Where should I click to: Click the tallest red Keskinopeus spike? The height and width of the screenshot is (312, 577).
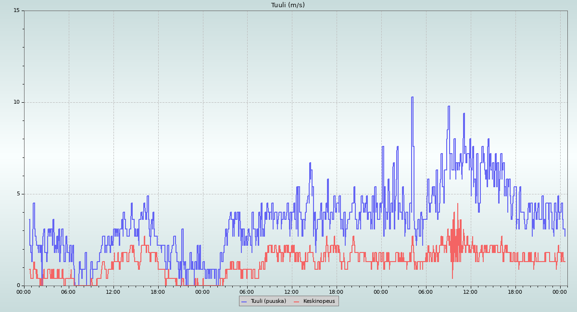pyautogui.click(x=457, y=204)
